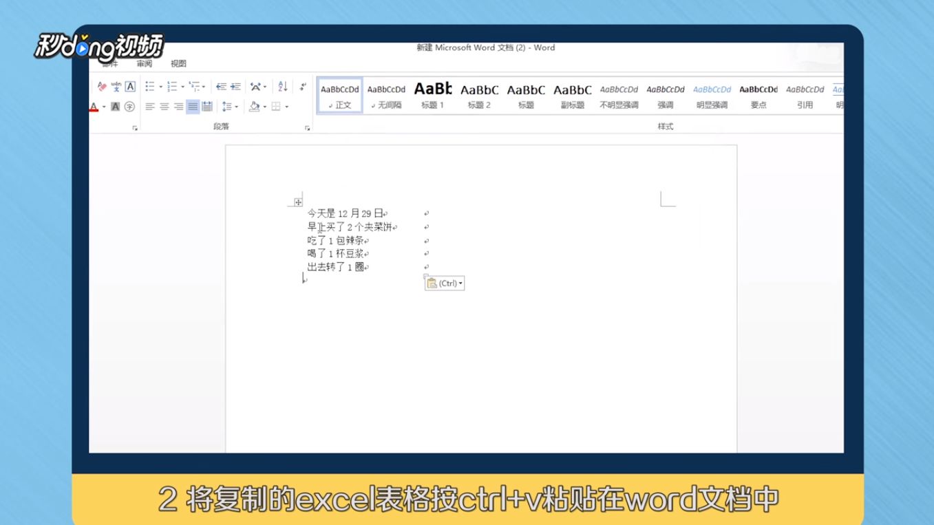Apply the 副标题 style
Screen dimensions: 934x525
[573, 96]
